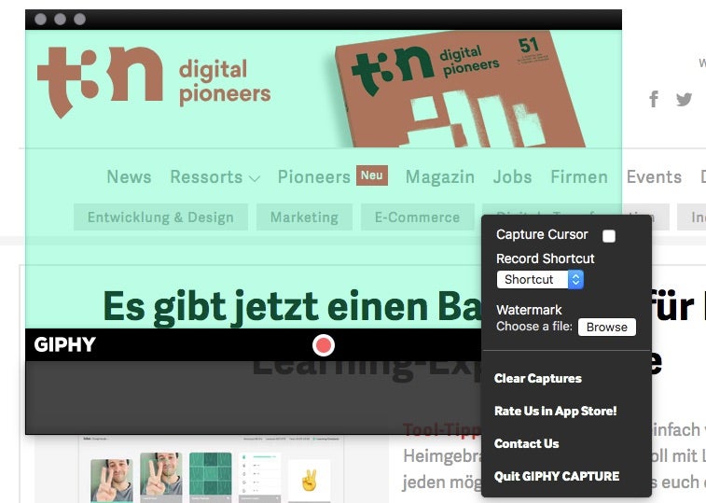Open the Record Shortcut dropdown
The width and height of the screenshot is (706, 503).
coord(540,279)
